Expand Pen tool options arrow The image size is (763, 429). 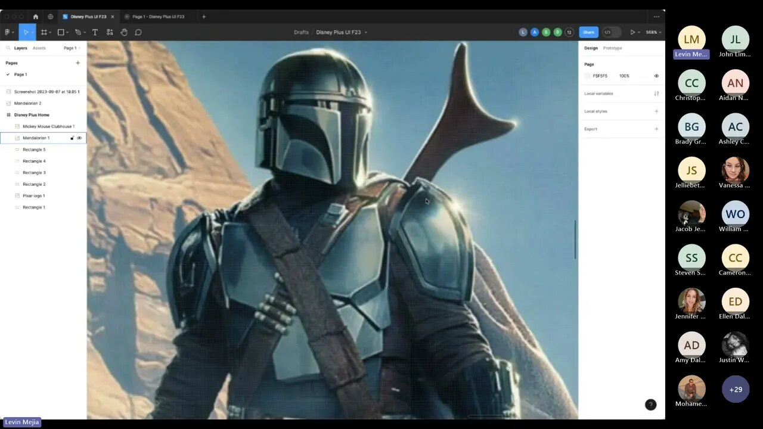(x=84, y=32)
